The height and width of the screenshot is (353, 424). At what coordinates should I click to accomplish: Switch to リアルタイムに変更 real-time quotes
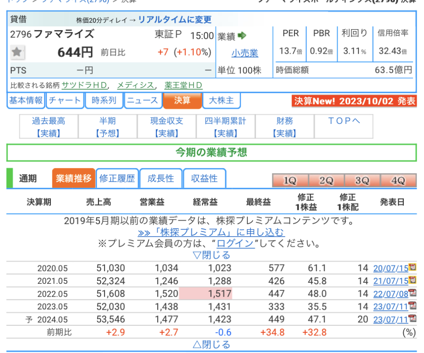[x=175, y=19]
